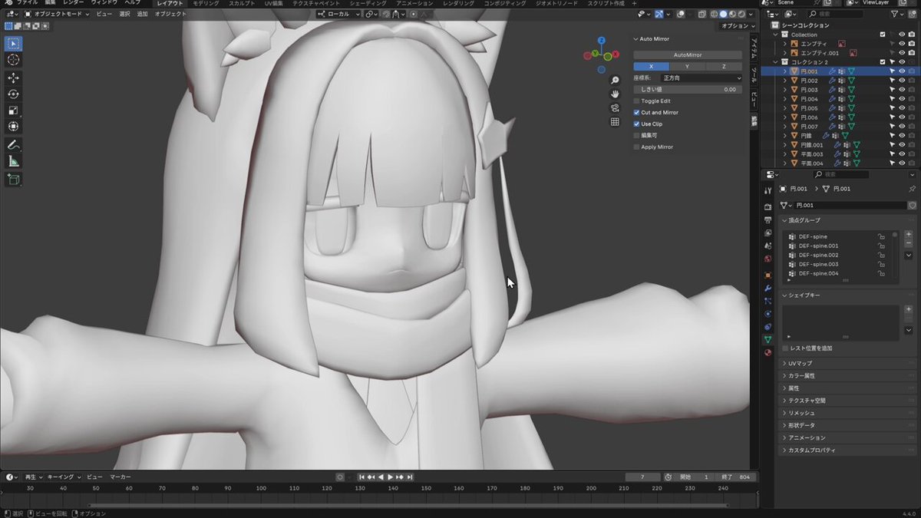Choose the Scale tool
921x518 pixels.
click(13, 111)
